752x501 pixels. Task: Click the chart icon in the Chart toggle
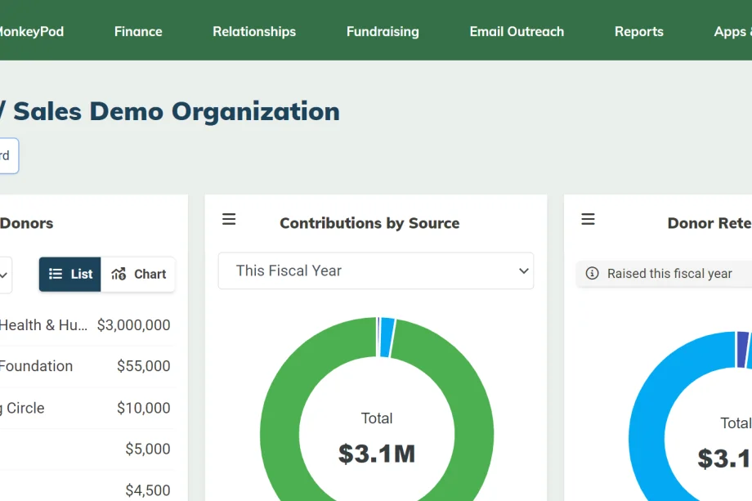pos(119,274)
